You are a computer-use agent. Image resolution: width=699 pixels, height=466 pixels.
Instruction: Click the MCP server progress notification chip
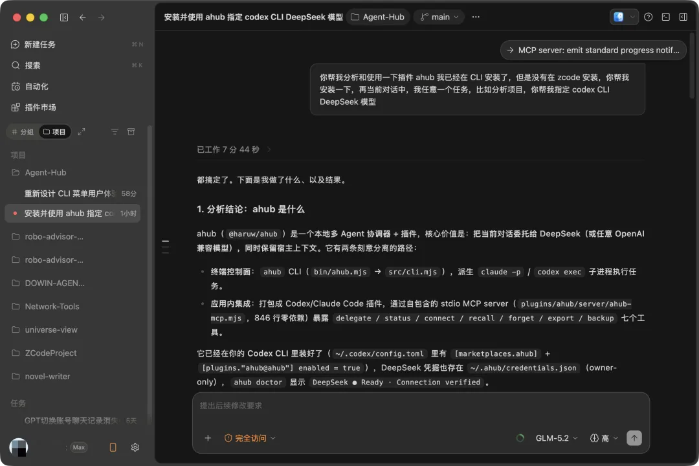(594, 50)
